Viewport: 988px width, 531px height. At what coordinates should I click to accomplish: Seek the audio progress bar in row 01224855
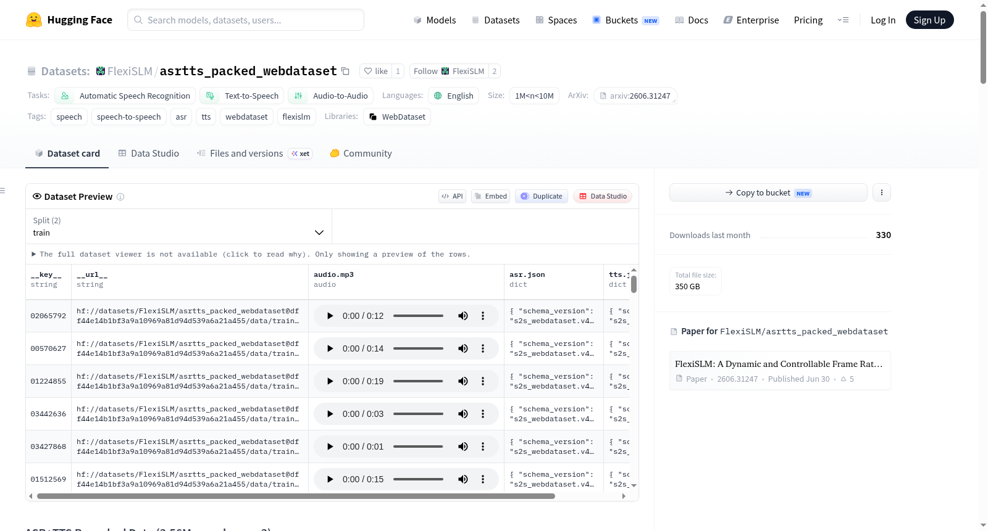point(418,381)
